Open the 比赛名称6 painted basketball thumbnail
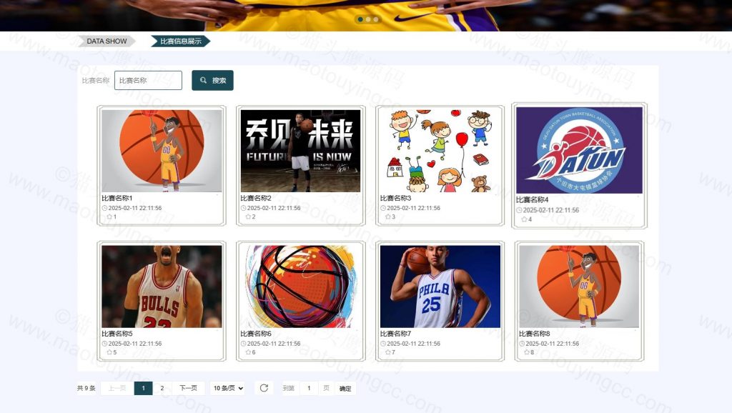The height and width of the screenshot is (413, 732). 301,287
